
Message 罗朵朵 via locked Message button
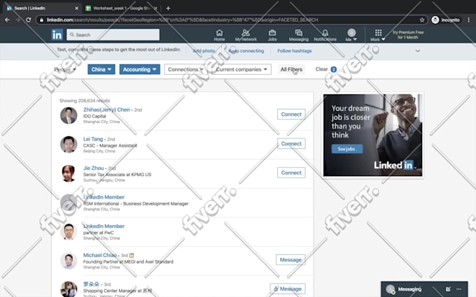[x=288, y=289]
